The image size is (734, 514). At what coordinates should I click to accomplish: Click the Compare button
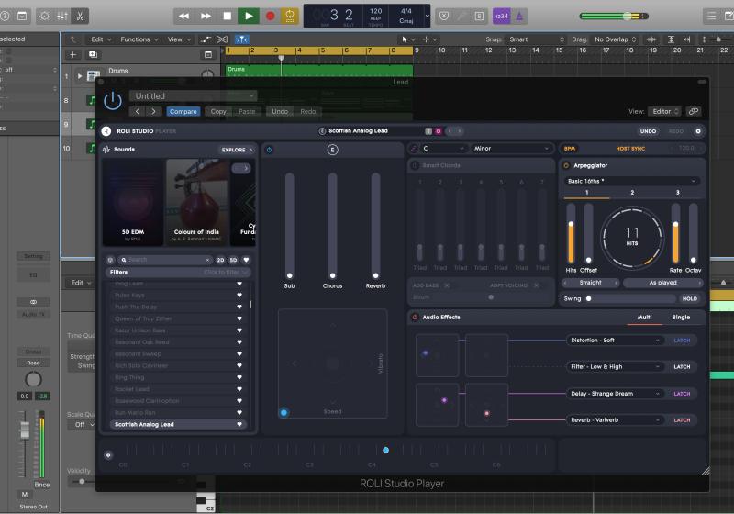pyautogui.click(x=183, y=111)
